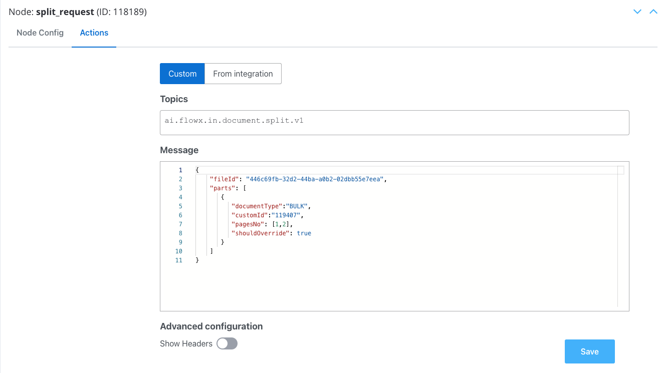This screenshot has height=373, width=659.
Task: Click the editor vertical scrollbar overview ruler
Action: [621, 236]
